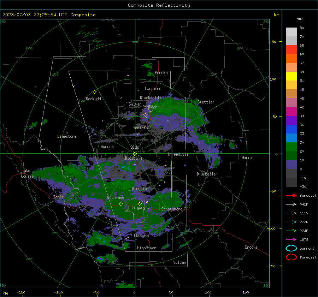Click the light gray 70–80 dBZ swatch
The width and height of the screenshot is (318, 297).
coord(291,32)
